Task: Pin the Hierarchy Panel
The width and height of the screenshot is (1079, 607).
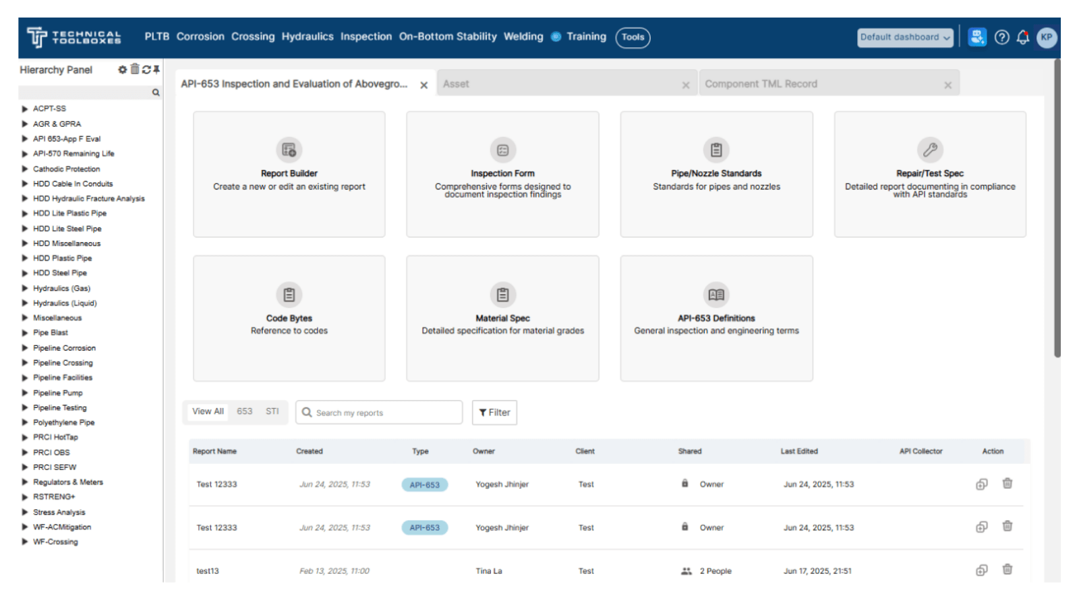Action: point(156,69)
